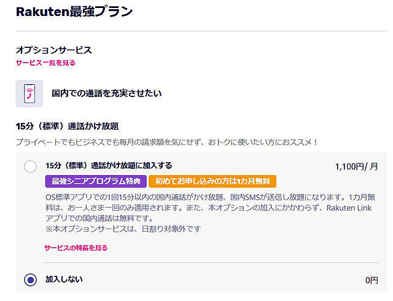Click the phone call icon
Screen dimensions: 393x301
point(29,94)
